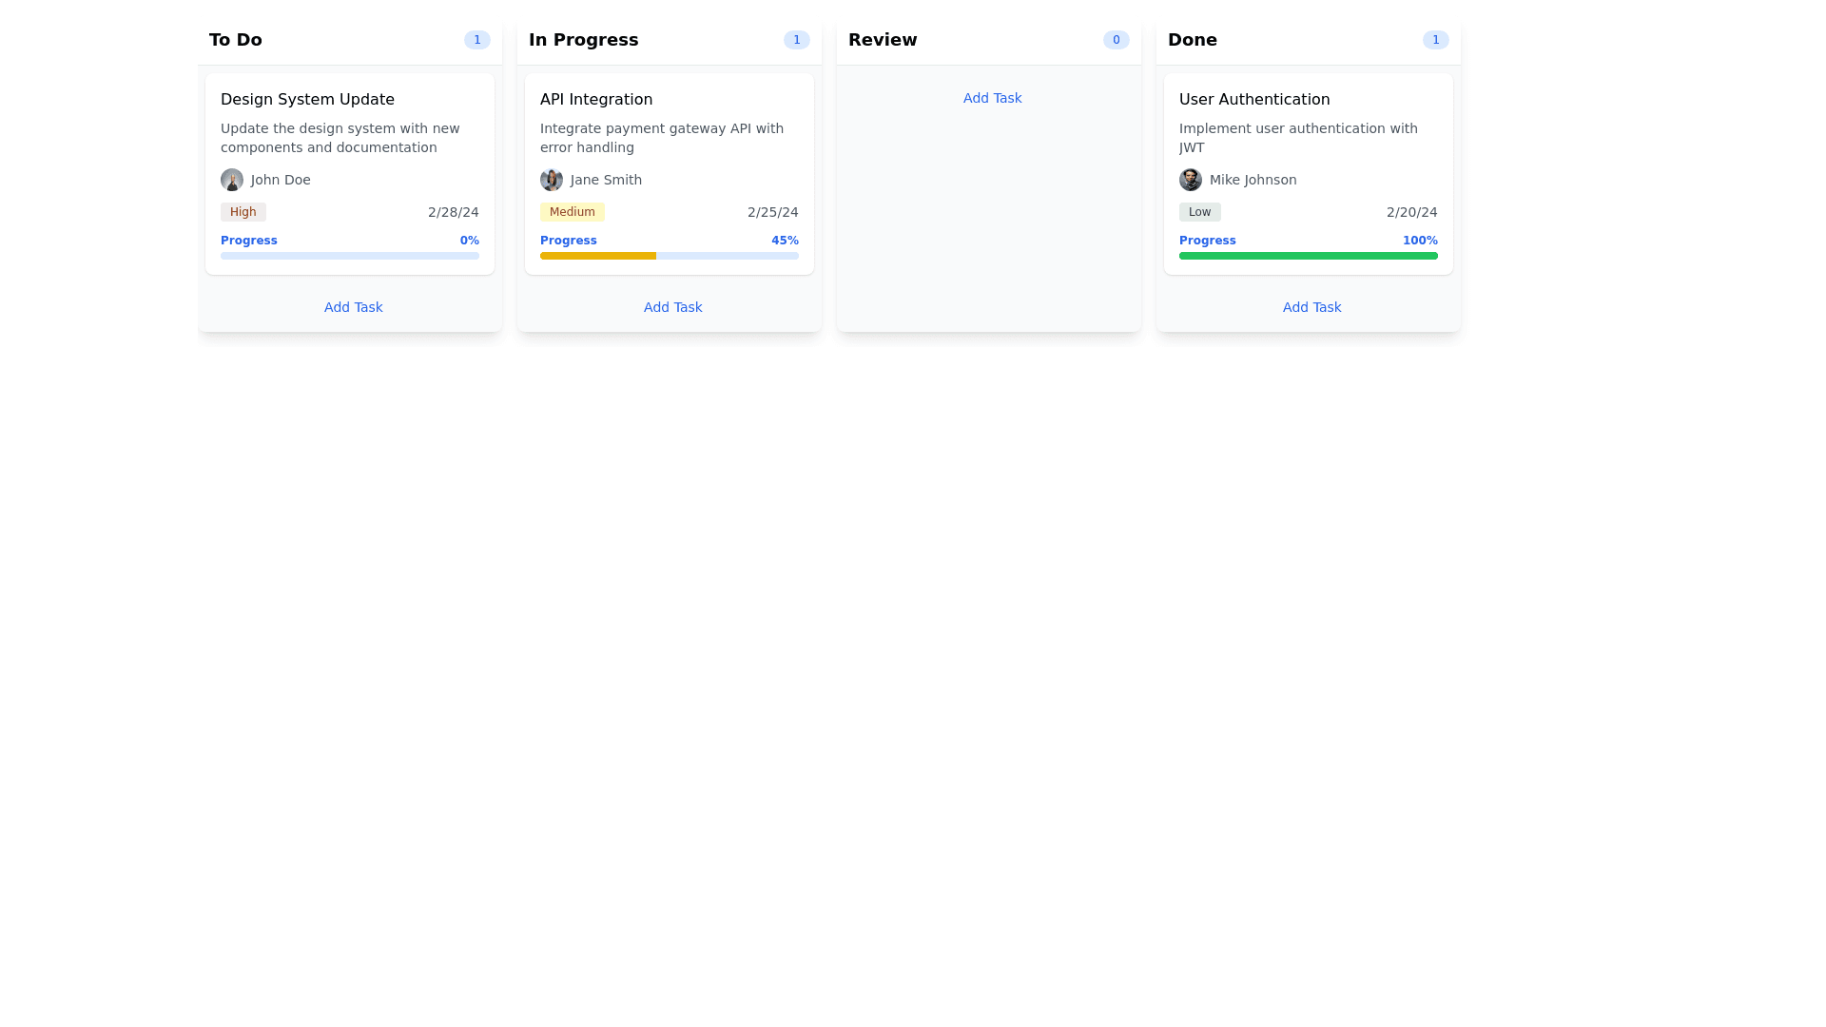Click the Medium priority tag
The height and width of the screenshot is (1027, 1826).
click(x=572, y=212)
